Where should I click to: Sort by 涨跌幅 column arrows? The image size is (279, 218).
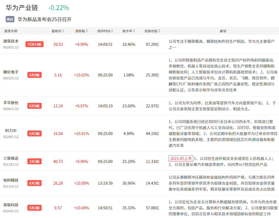pyautogui.click(x=87, y=31)
